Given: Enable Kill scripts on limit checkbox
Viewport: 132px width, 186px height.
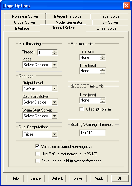Looking at the screenshot, I should click(81, 109).
